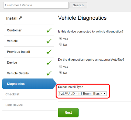
Task: Open the Vehicle Details step
Action: [29, 73]
